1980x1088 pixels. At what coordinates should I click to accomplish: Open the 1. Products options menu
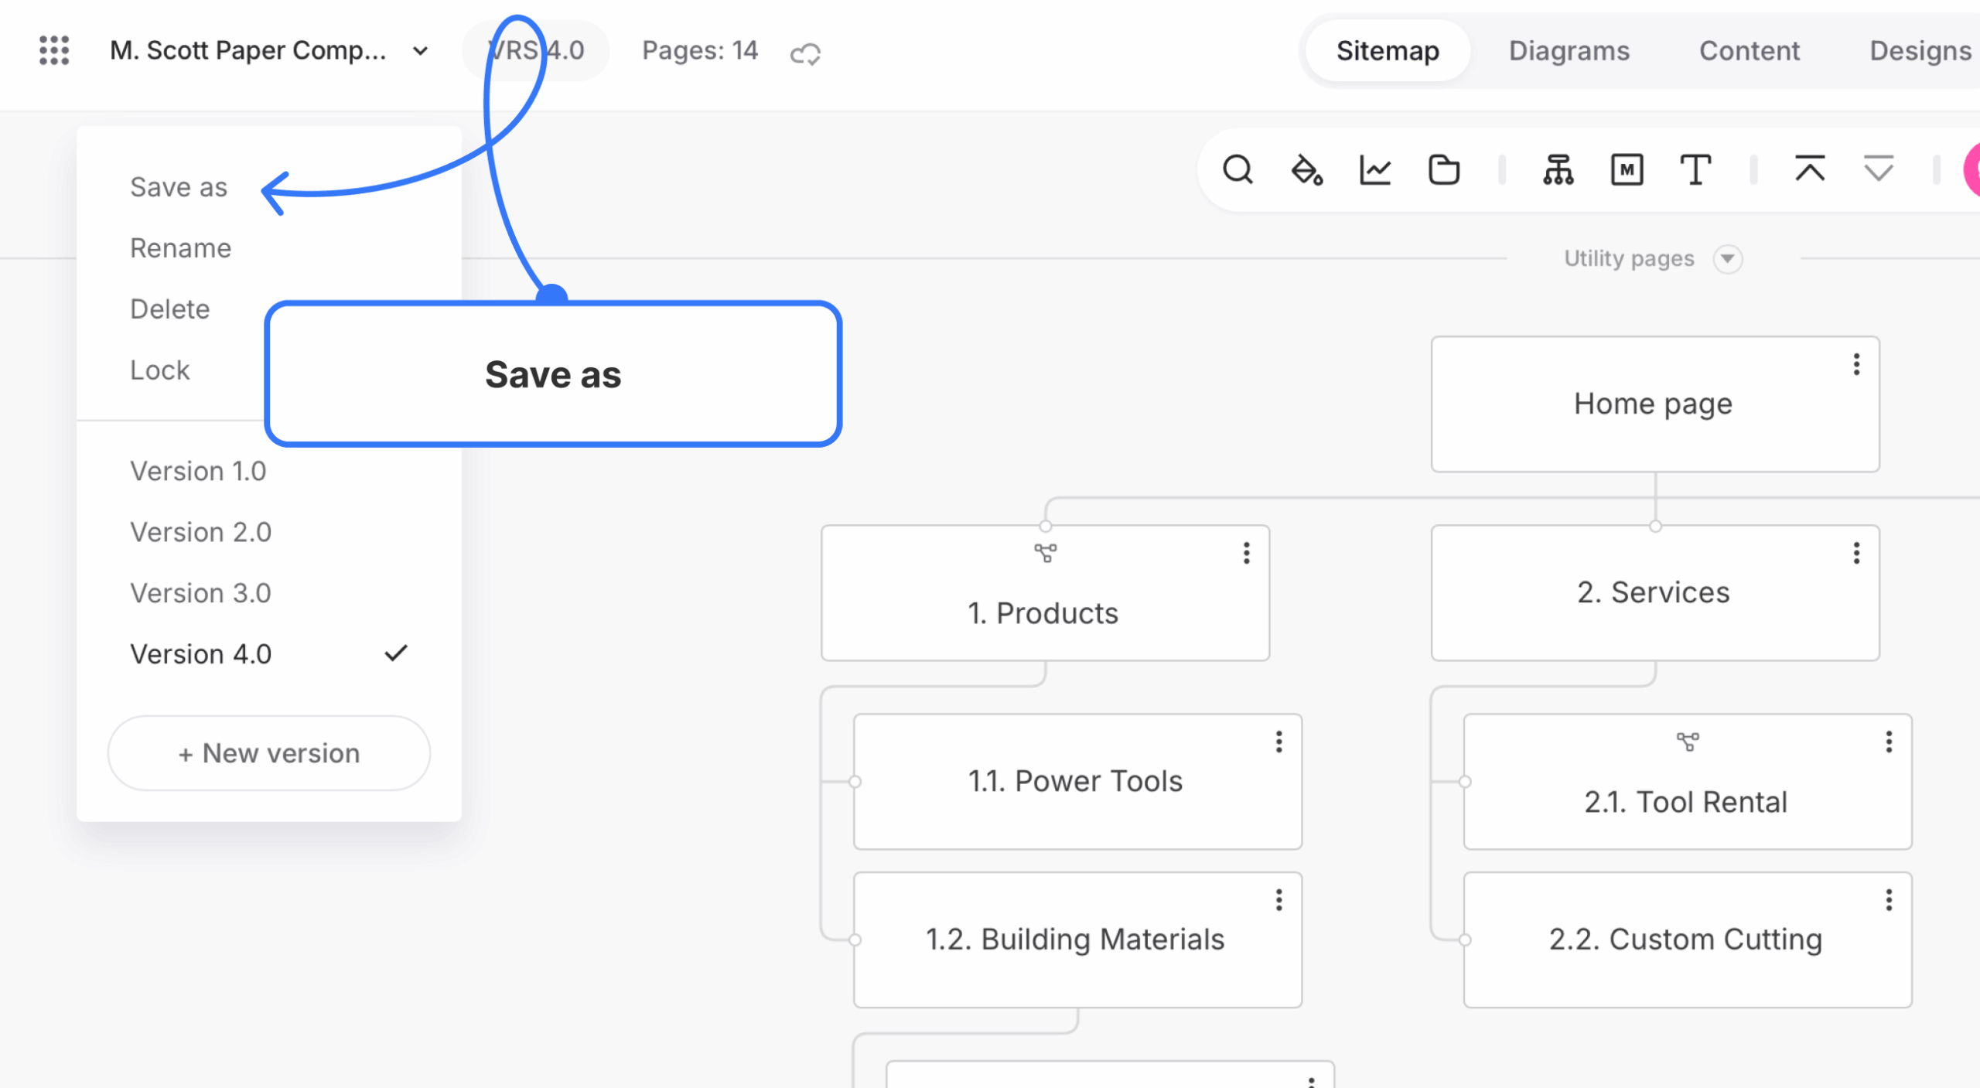(x=1247, y=553)
